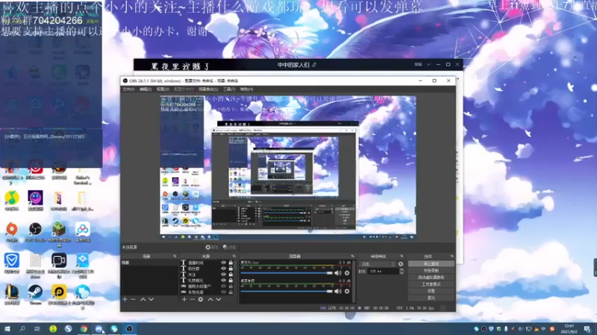Toggle the lock on the 粉丝群 source

(x=231, y=269)
